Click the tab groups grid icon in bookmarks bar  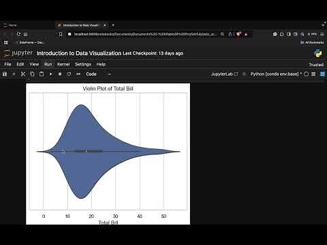pos(6,42)
